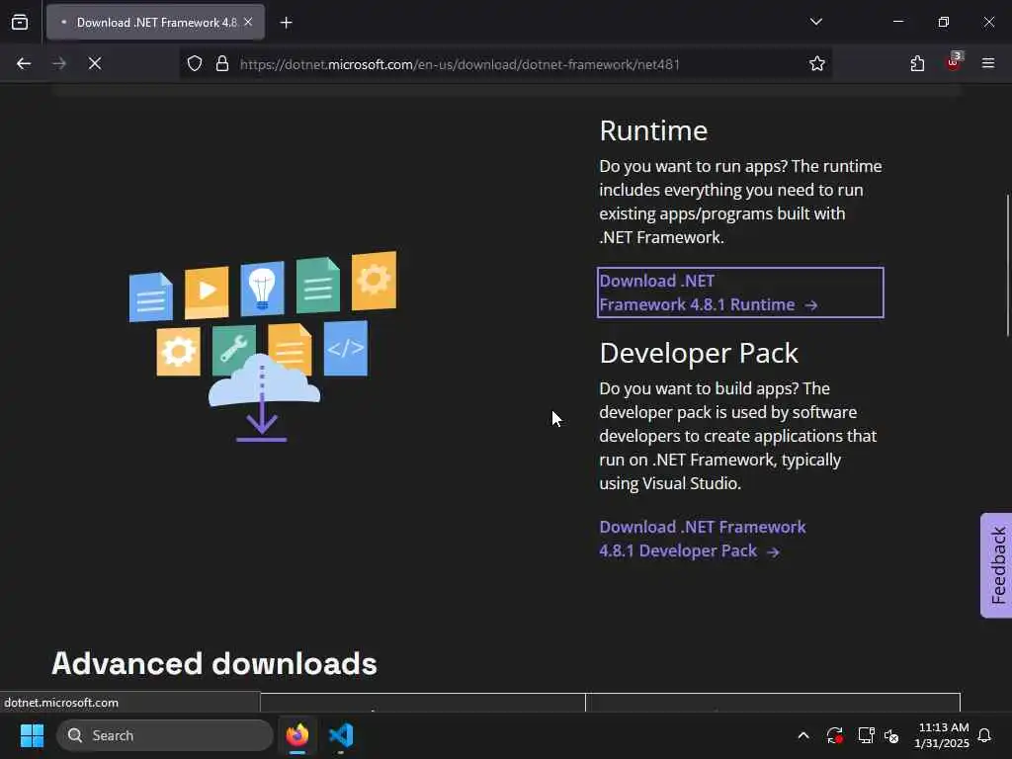Close the Firefox window
The height and width of the screenshot is (759, 1012).
point(988,22)
